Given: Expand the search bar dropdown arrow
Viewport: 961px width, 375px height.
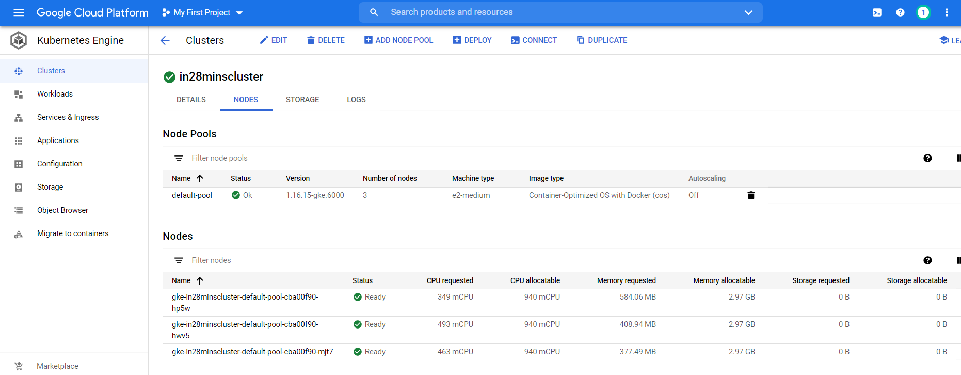Looking at the screenshot, I should click(x=748, y=12).
